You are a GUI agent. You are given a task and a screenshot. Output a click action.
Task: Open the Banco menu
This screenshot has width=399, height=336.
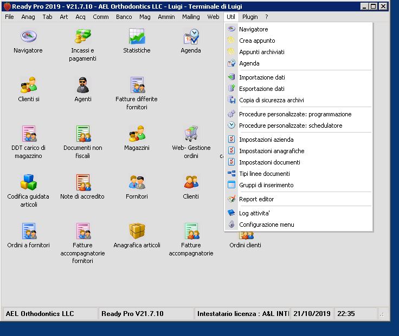124,17
